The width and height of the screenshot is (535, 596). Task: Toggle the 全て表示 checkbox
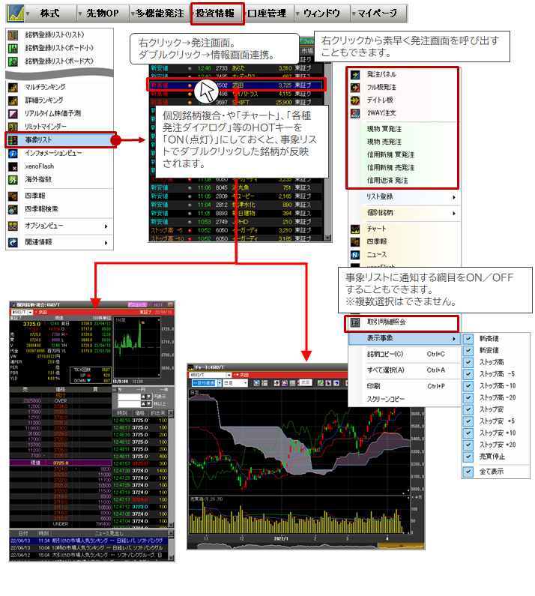point(468,472)
